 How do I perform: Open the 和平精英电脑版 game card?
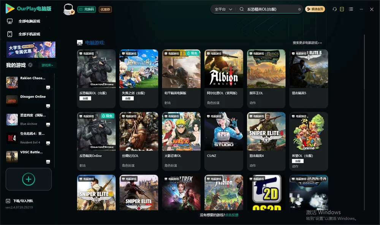(181, 79)
